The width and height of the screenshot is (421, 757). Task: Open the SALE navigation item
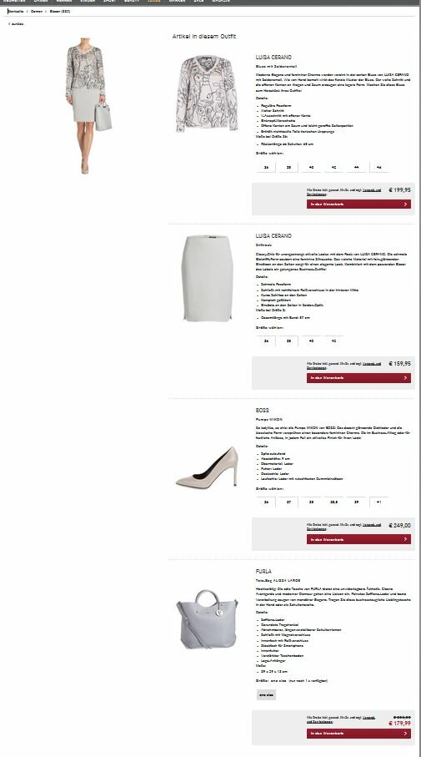click(198, 2)
